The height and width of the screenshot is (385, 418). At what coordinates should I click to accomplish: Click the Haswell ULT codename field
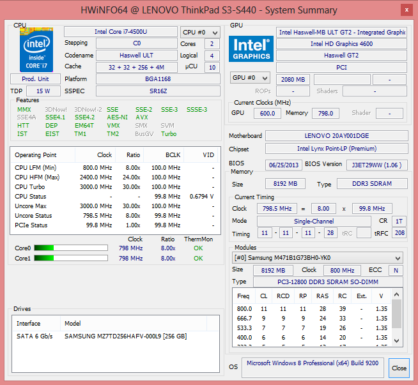point(137,55)
